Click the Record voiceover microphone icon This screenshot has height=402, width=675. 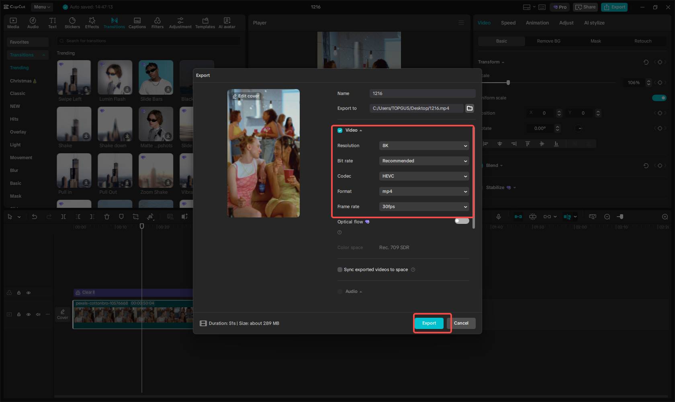click(498, 217)
